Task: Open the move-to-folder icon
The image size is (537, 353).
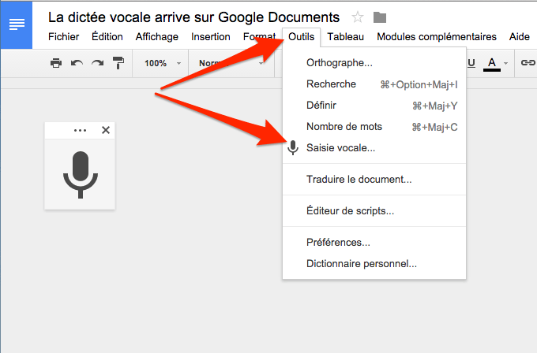Action: pos(380,17)
